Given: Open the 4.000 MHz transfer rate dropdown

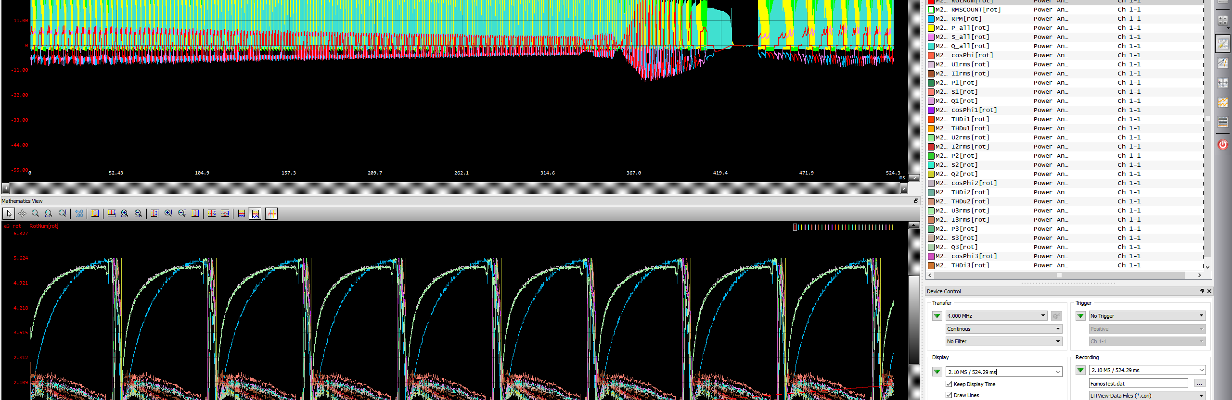Looking at the screenshot, I should point(996,316).
